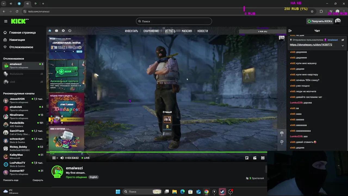Open PandaSkills recommended channel
The image size is (348, 196).
pyautogui.click(x=23, y=124)
